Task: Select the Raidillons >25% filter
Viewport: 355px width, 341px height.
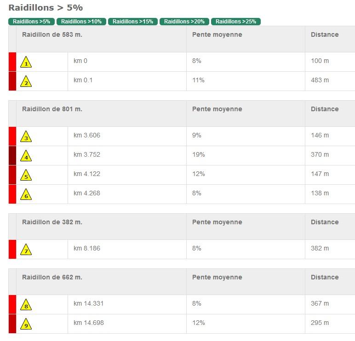Action: (236, 22)
